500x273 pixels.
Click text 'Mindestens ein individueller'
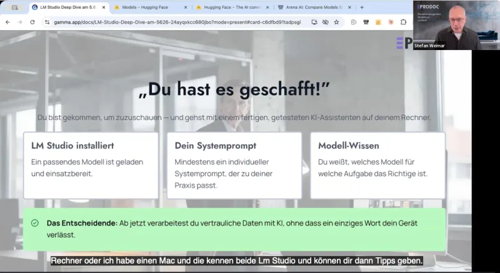[222, 162]
